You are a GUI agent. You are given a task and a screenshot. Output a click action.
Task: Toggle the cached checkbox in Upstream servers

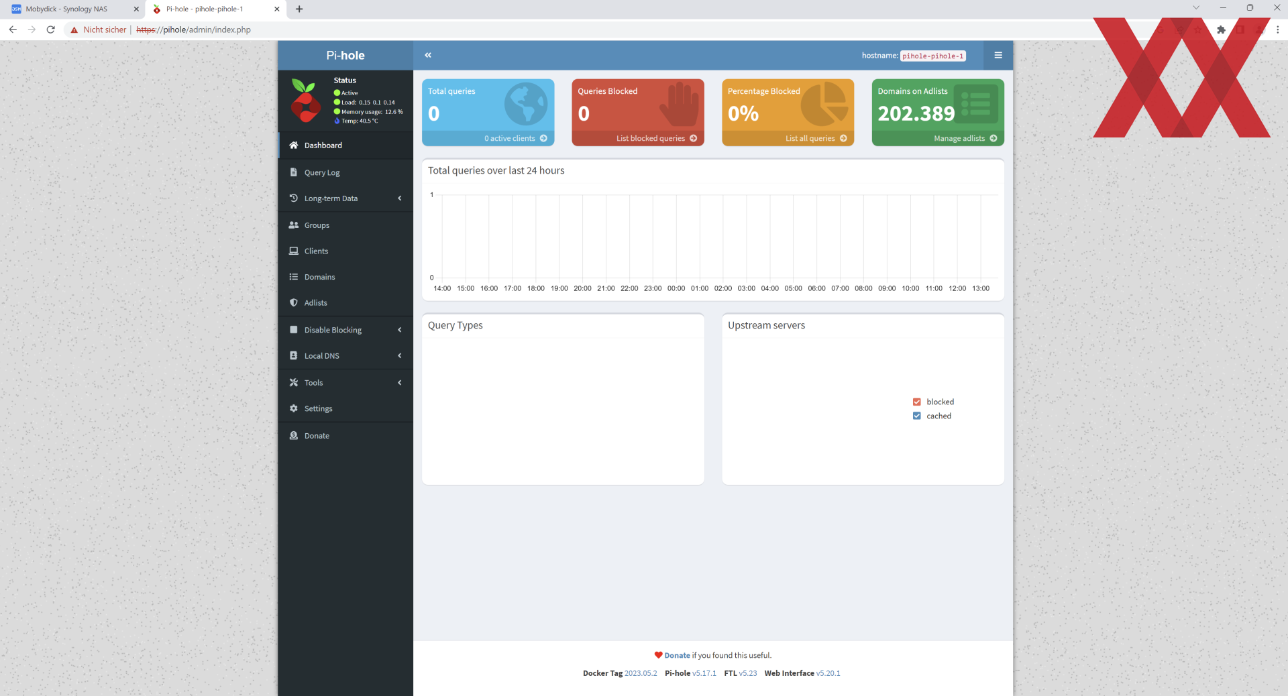(916, 416)
